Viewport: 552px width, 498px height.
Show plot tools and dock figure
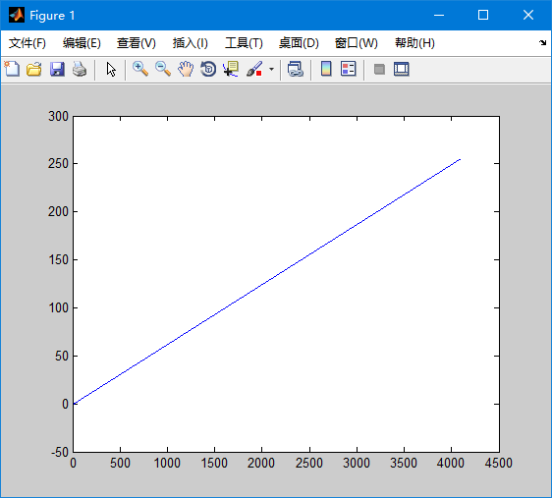[402, 69]
